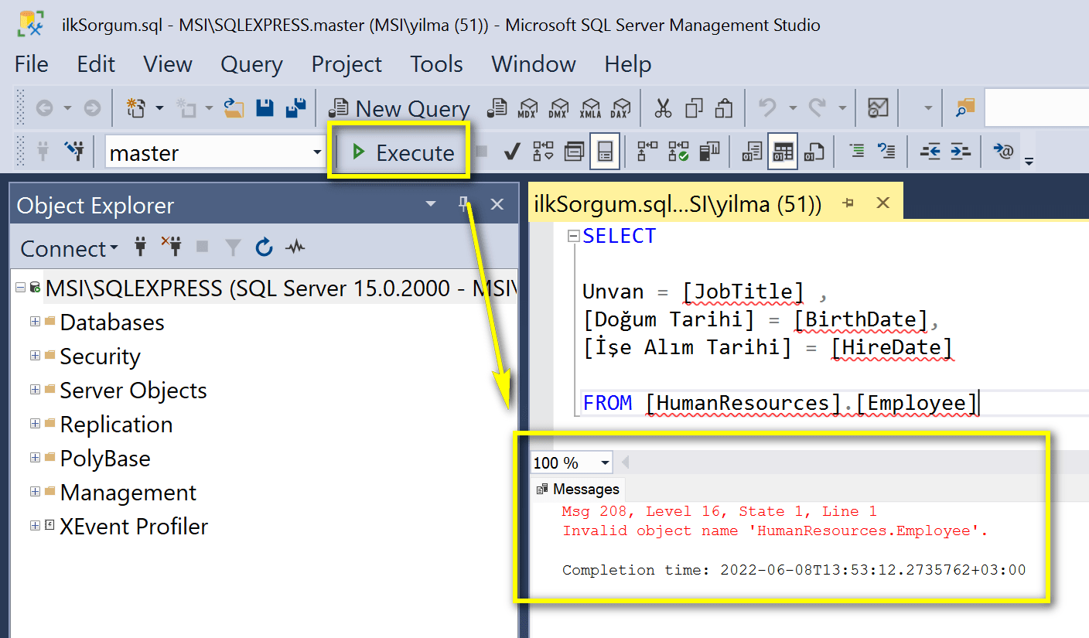Open the Query menu
Screen dimensions: 1089x638
pyautogui.click(x=251, y=64)
